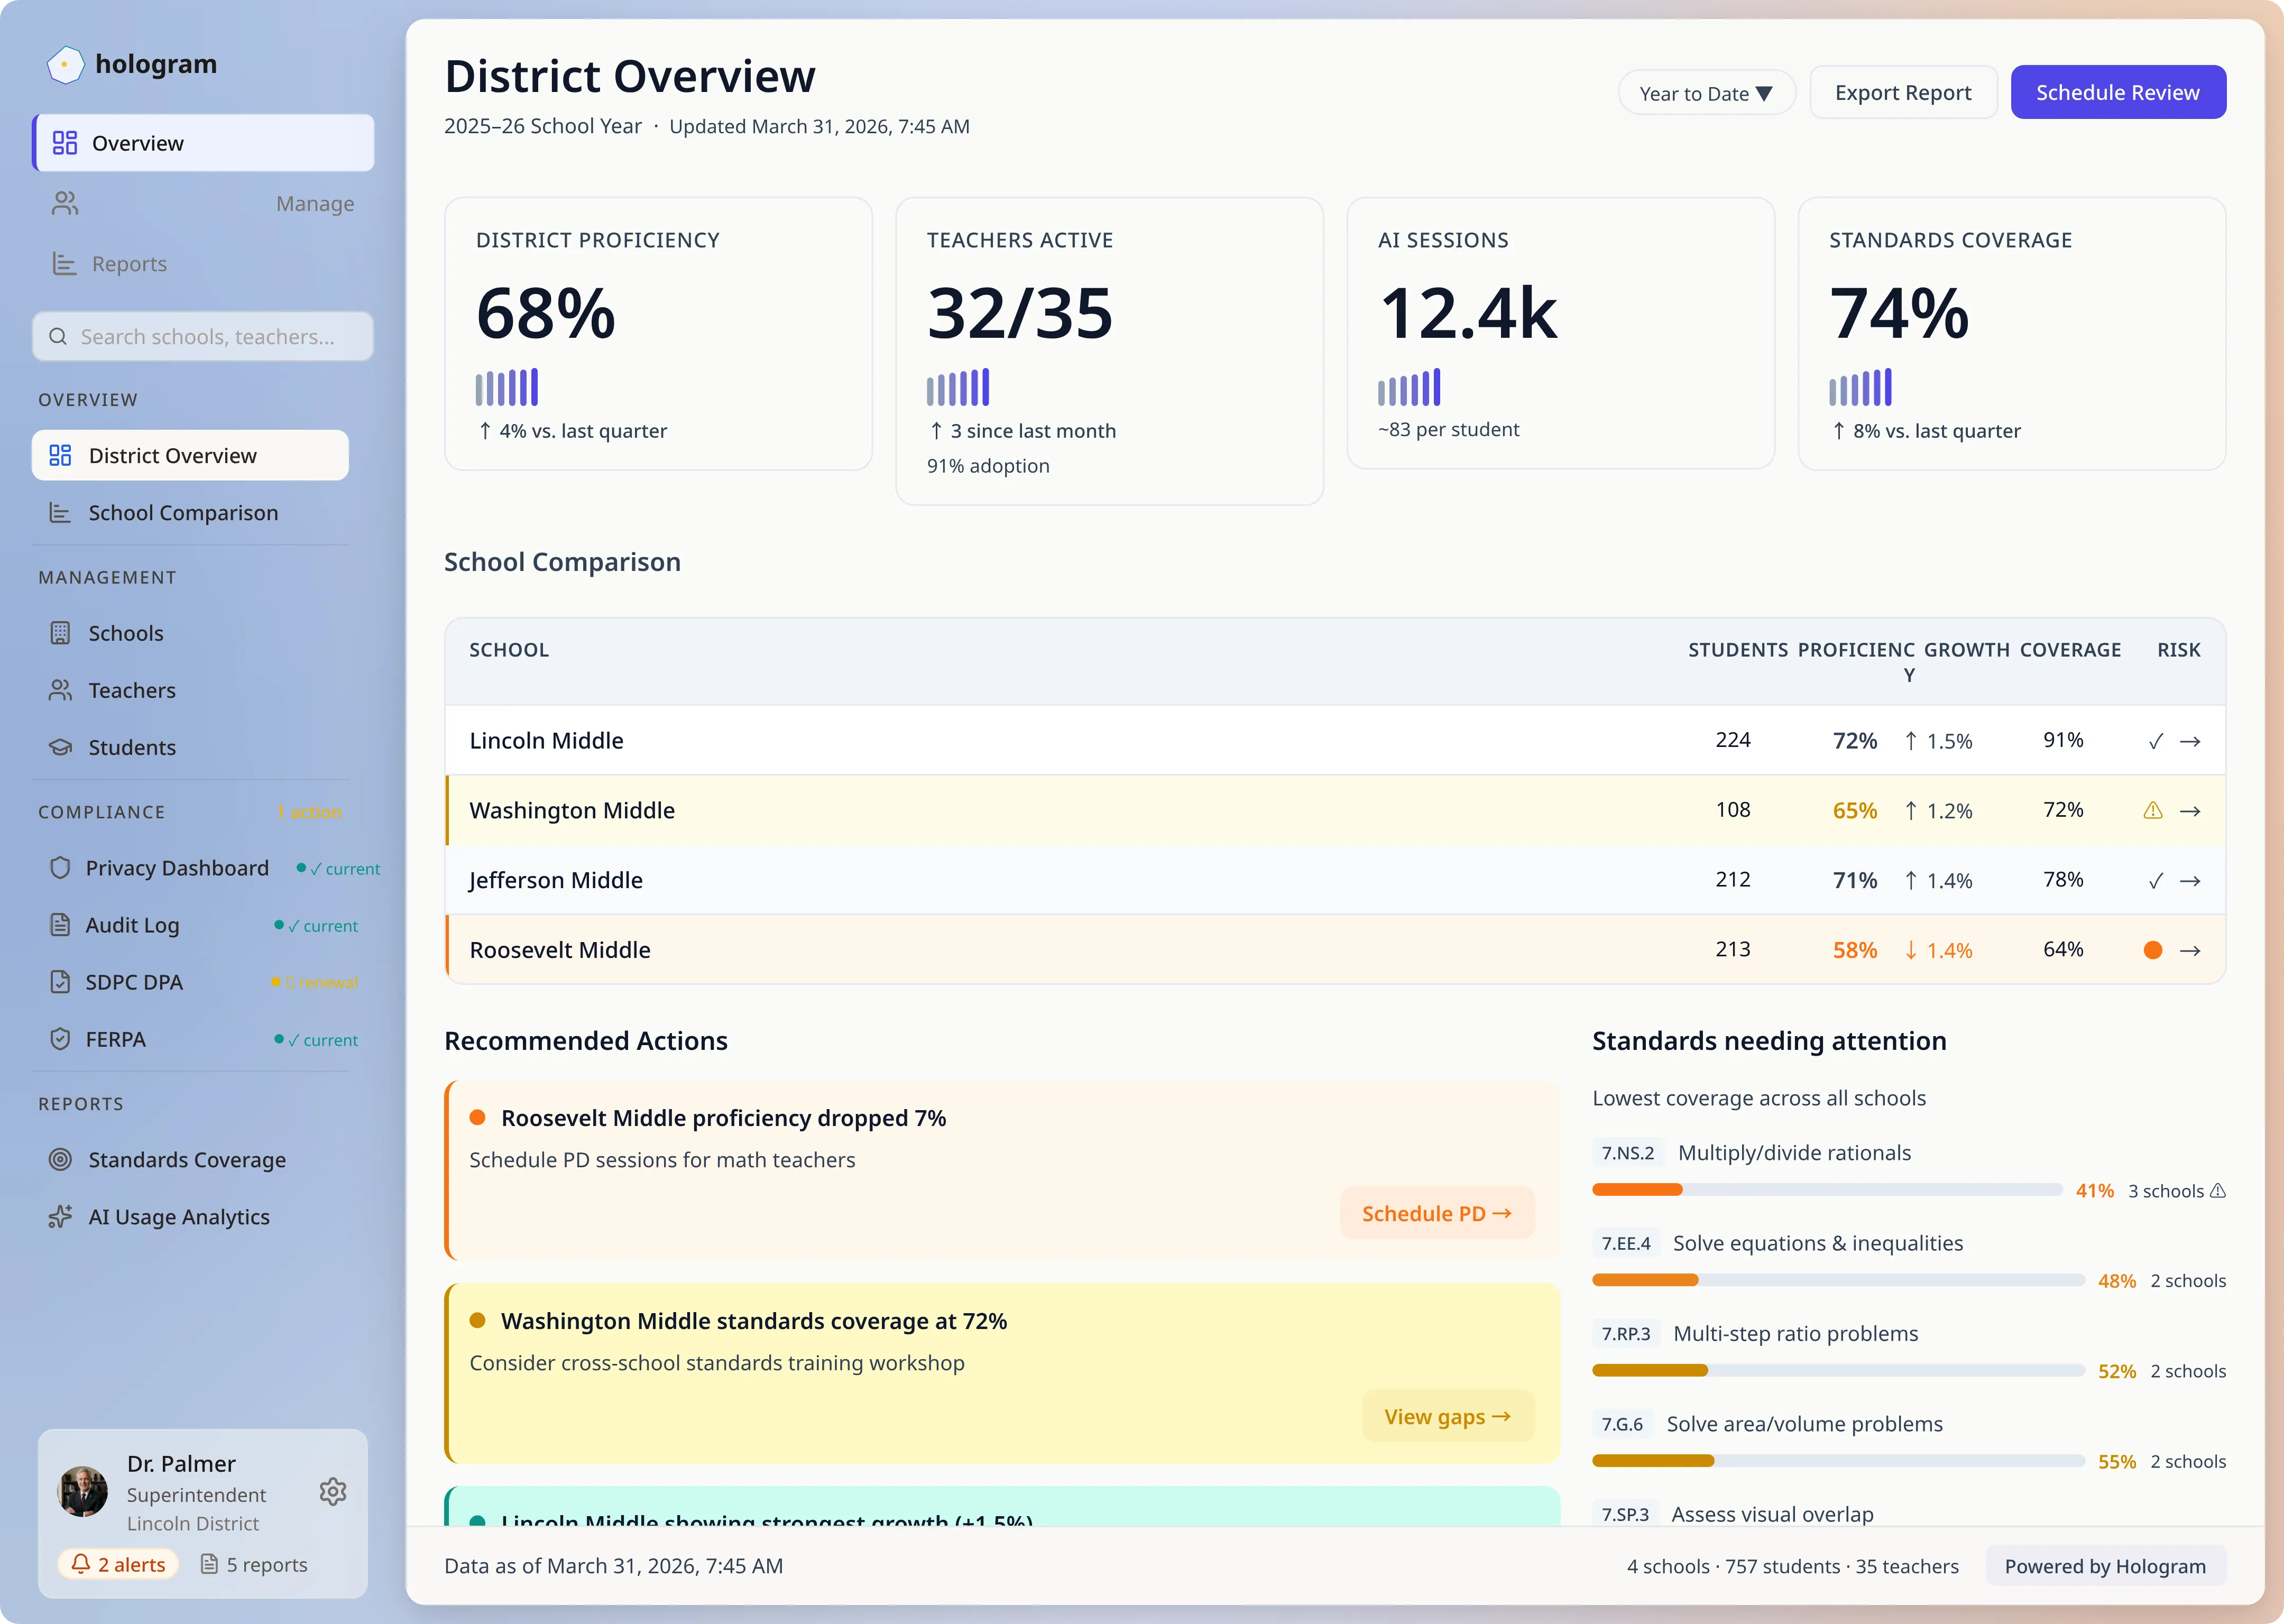Viewport: 2284px width, 1624px height.
Task: Switch to School Comparison in the sidebar
Action: pos(183,512)
